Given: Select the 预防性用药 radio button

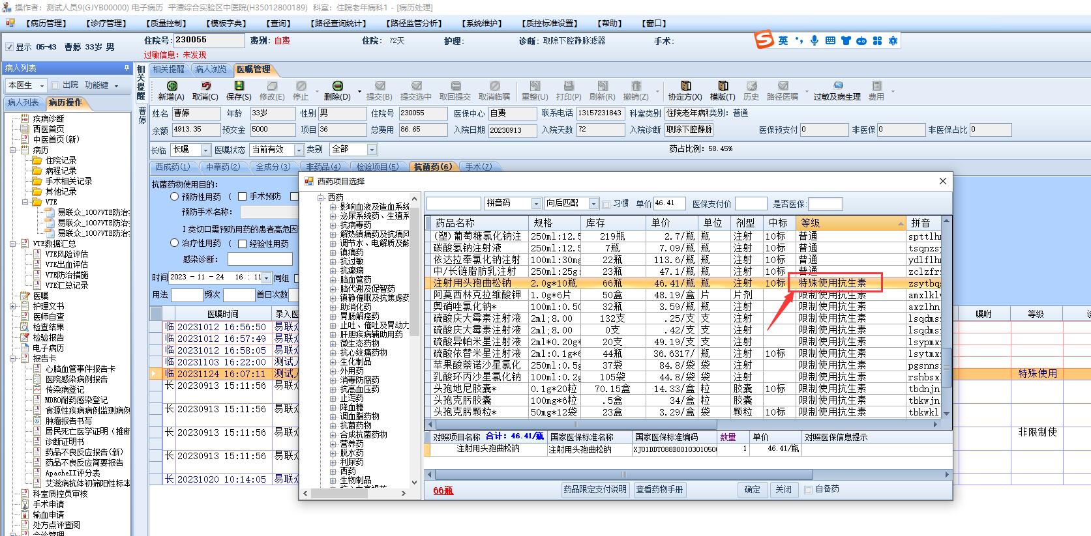Looking at the screenshot, I should pos(174,196).
